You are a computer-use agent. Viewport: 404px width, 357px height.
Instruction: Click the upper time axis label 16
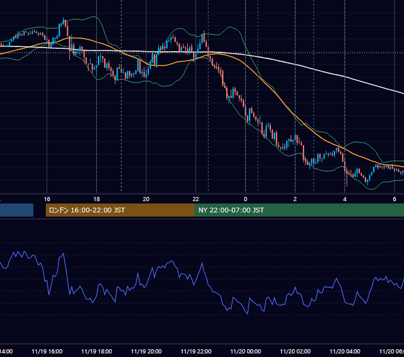pyautogui.click(x=47, y=199)
